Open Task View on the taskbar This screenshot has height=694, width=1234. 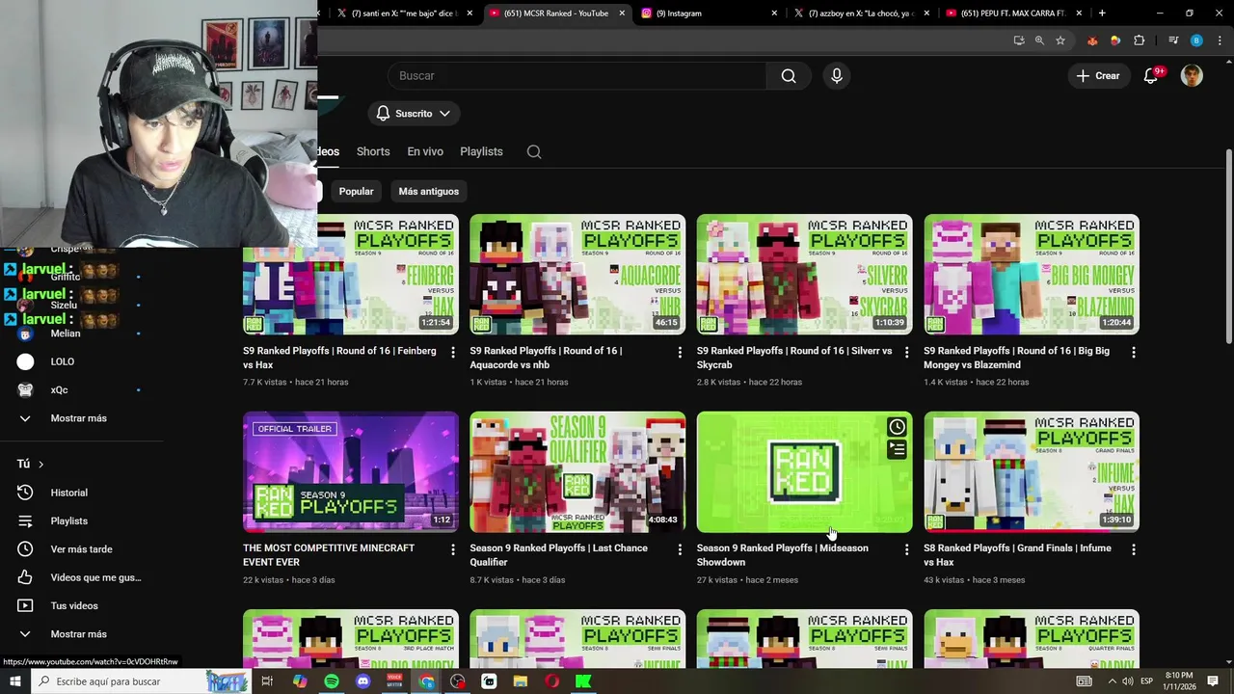coord(267,681)
